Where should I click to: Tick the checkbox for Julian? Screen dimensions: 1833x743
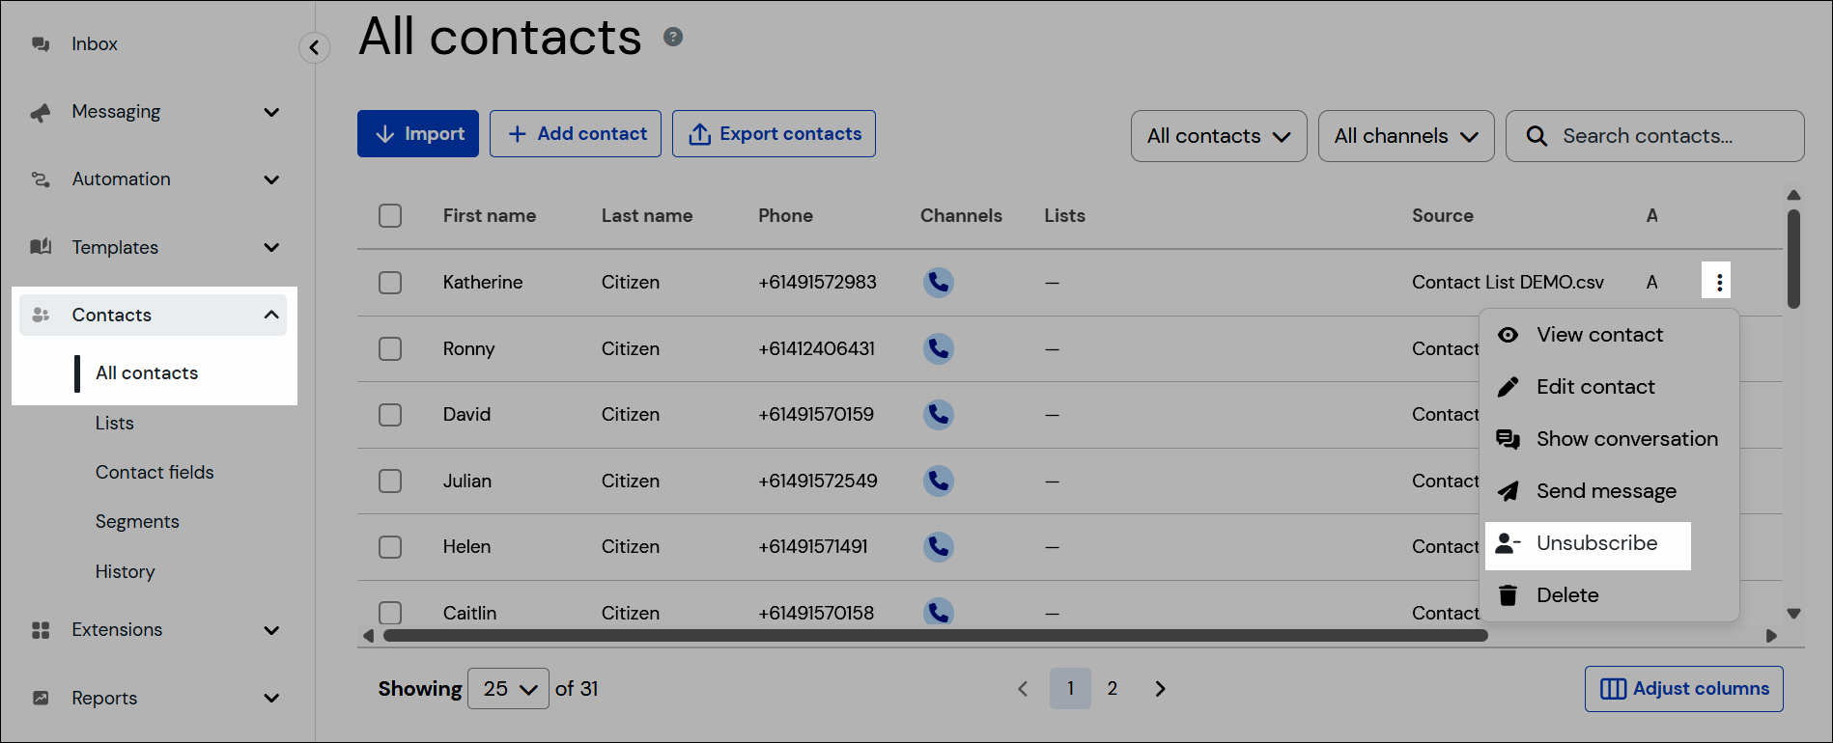[x=390, y=481]
